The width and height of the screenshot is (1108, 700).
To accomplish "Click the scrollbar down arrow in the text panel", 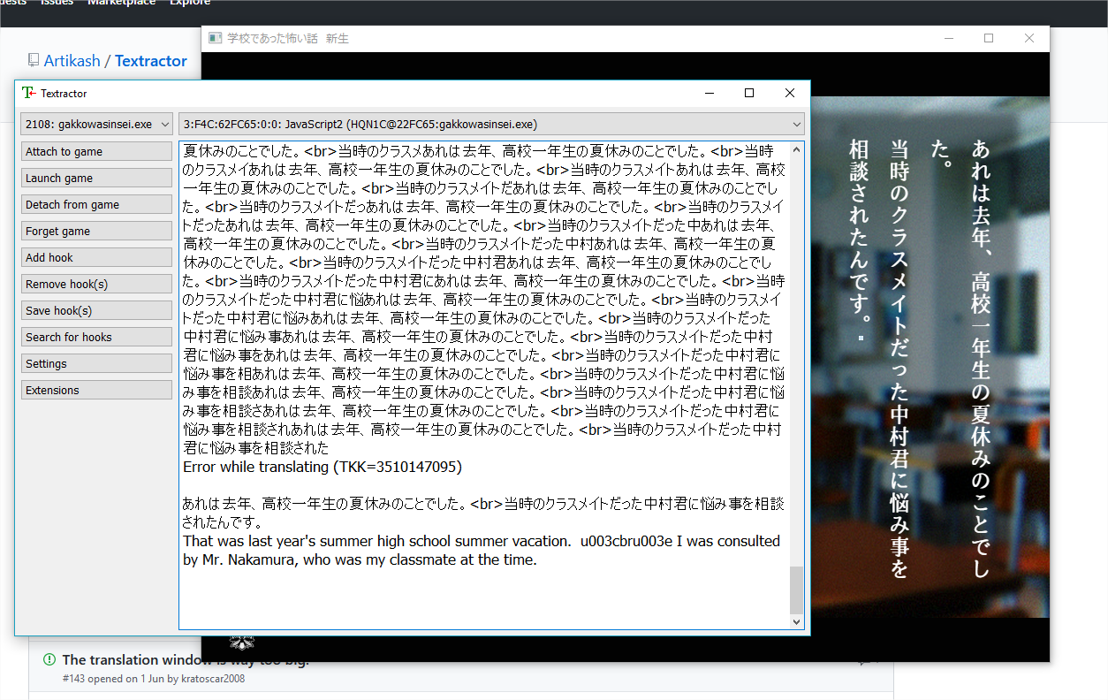I will pyautogui.click(x=797, y=621).
